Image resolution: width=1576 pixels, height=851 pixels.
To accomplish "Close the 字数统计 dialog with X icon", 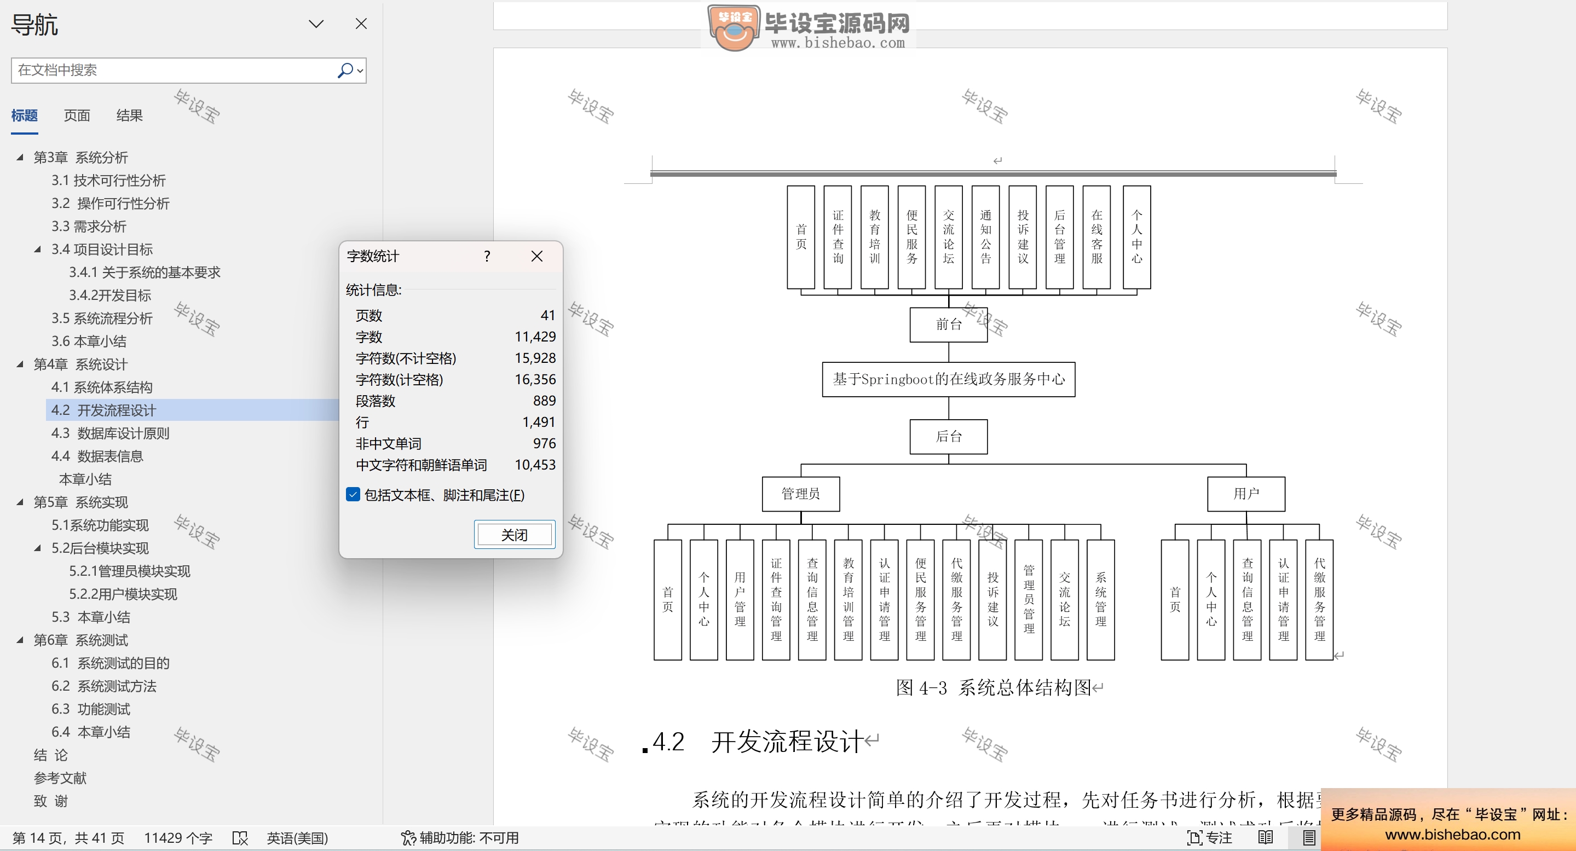I will (x=536, y=256).
